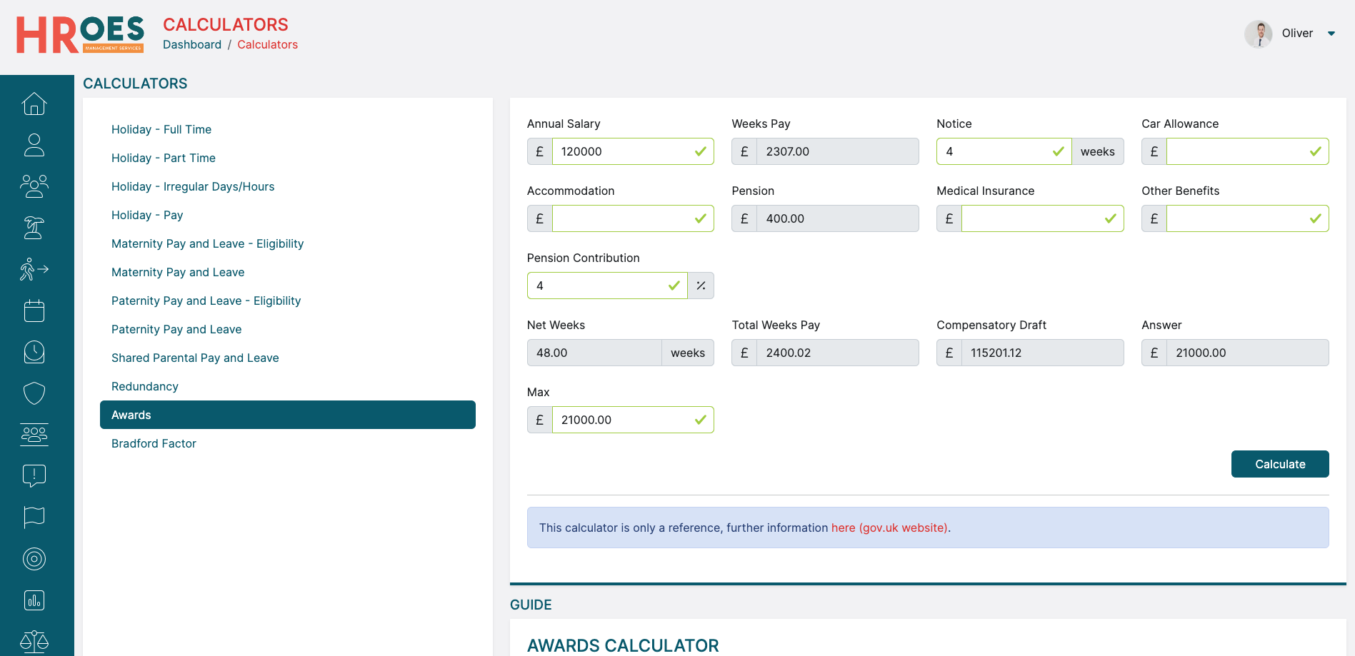Screen dimensions: 1355x656
Task: Click the Dashboard breadcrumb link
Action: pyautogui.click(x=192, y=44)
